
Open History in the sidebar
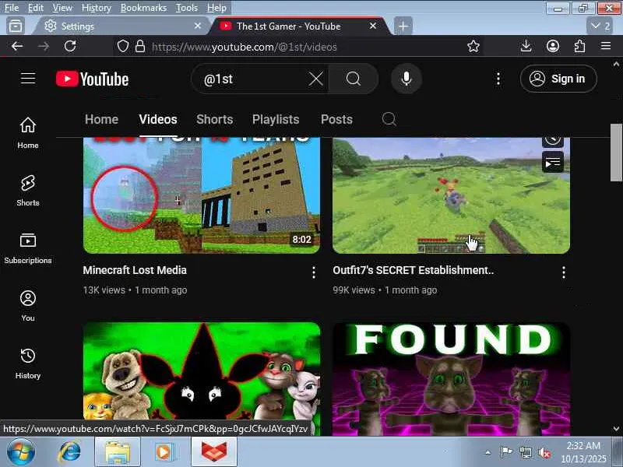pyautogui.click(x=28, y=363)
